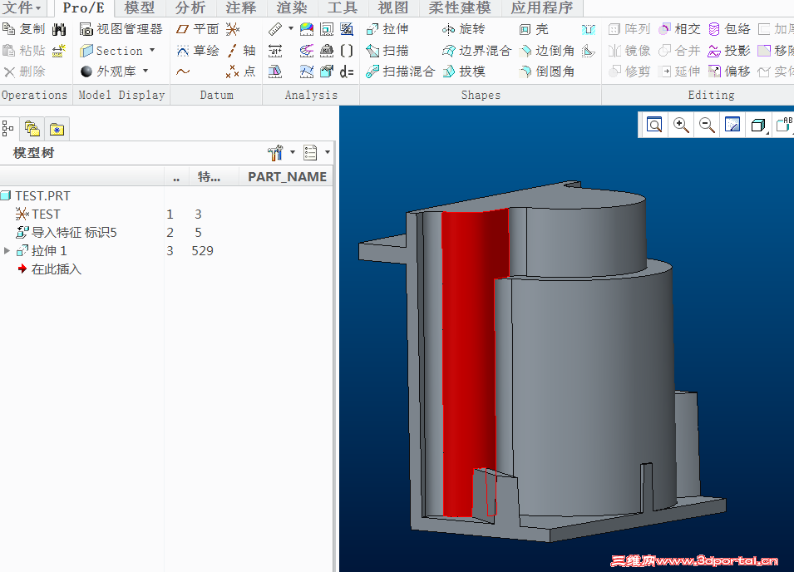794x572 pixels.
Task: Switch to the 分析 ribbon tab
Action: (x=190, y=7)
